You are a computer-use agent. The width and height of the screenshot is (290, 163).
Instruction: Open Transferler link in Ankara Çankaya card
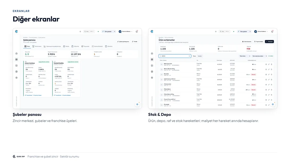[x=28, y=95]
